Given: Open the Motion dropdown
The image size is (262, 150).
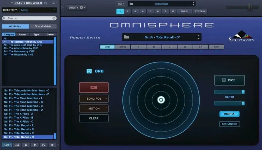Looking at the screenshot, I should (x=94, y=109).
